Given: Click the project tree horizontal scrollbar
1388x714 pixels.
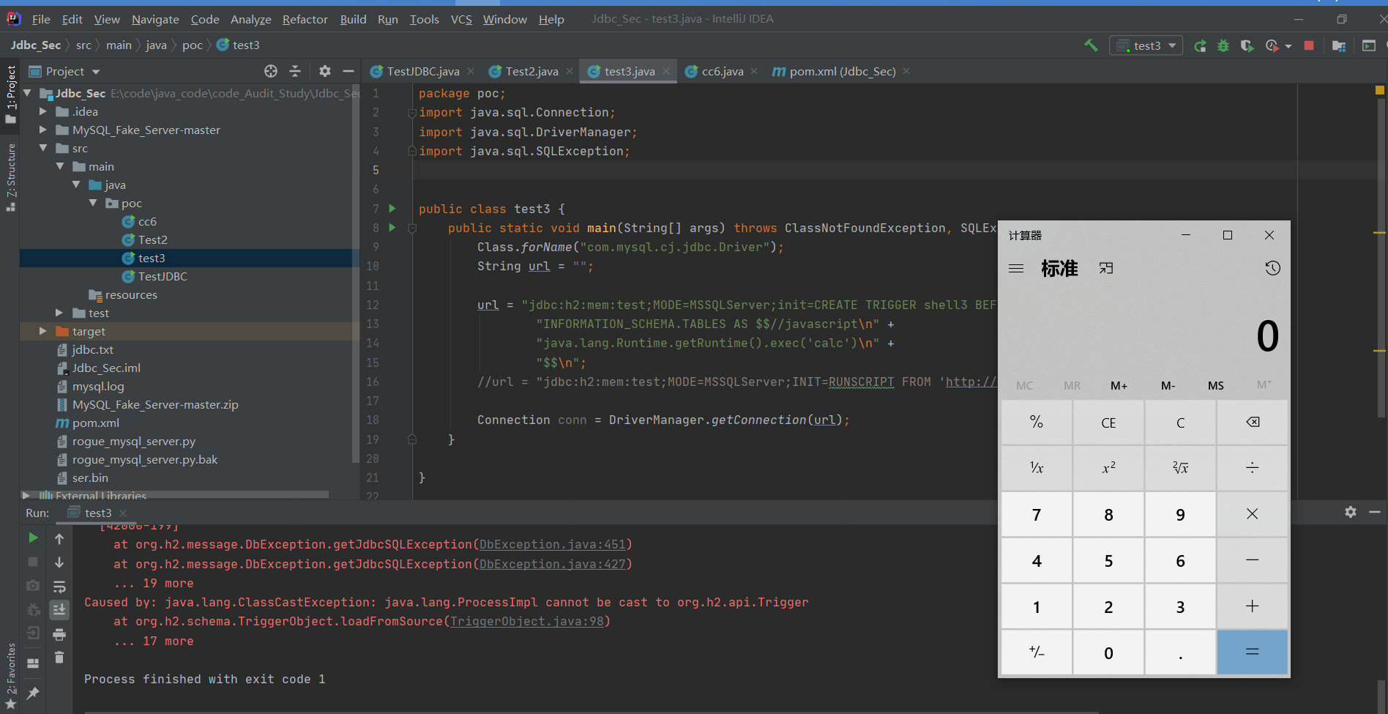Looking at the screenshot, I should pyautogui.click(x=176, y=494).
